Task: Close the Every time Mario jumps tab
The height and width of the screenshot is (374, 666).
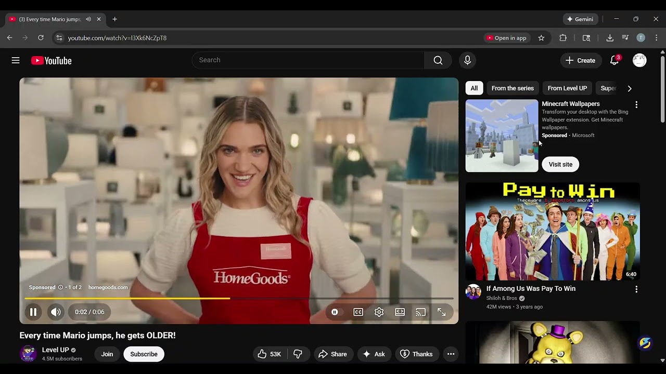Action: point(99,19)
